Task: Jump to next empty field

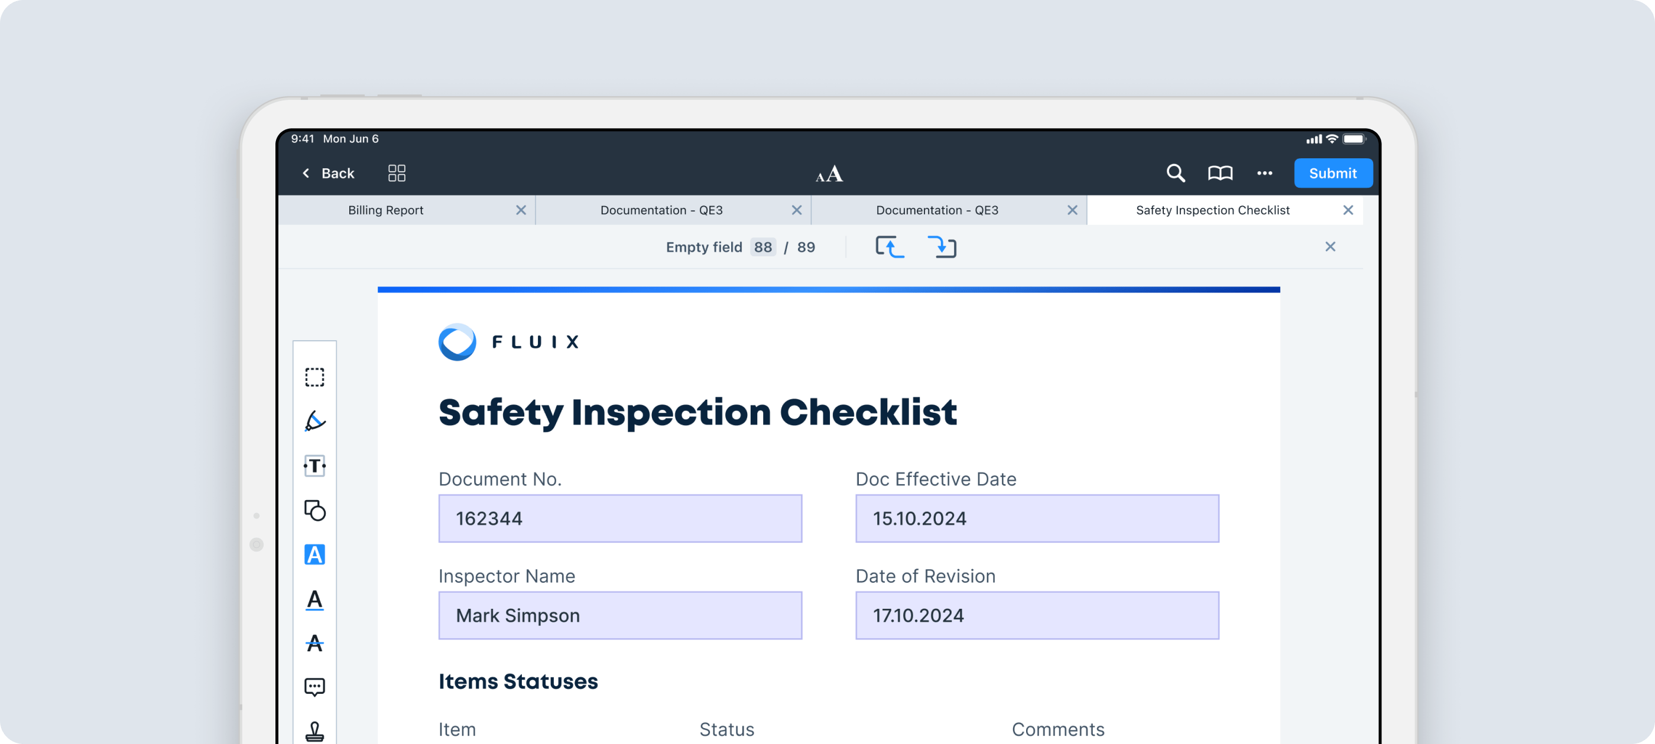Action: 942,247
